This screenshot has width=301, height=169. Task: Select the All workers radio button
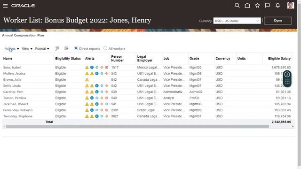pos(105,48)
